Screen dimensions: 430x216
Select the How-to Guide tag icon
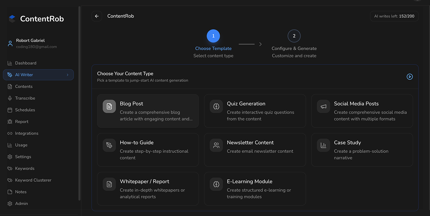pyautogui.click(x=109, y=145)
